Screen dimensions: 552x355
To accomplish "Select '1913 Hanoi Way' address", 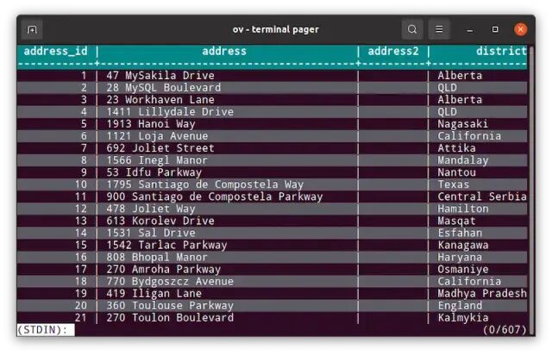I will tap(151, 124).
